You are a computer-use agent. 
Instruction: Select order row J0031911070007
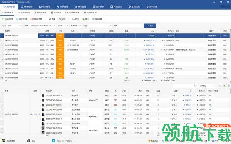115,68
